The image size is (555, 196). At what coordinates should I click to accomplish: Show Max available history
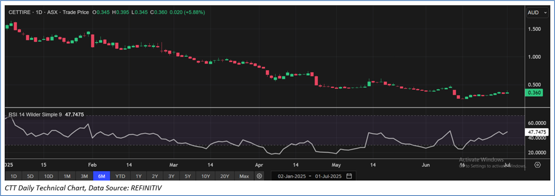click(244, 176)
